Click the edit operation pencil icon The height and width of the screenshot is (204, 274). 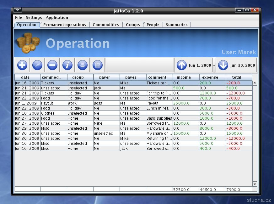[37, 65]
